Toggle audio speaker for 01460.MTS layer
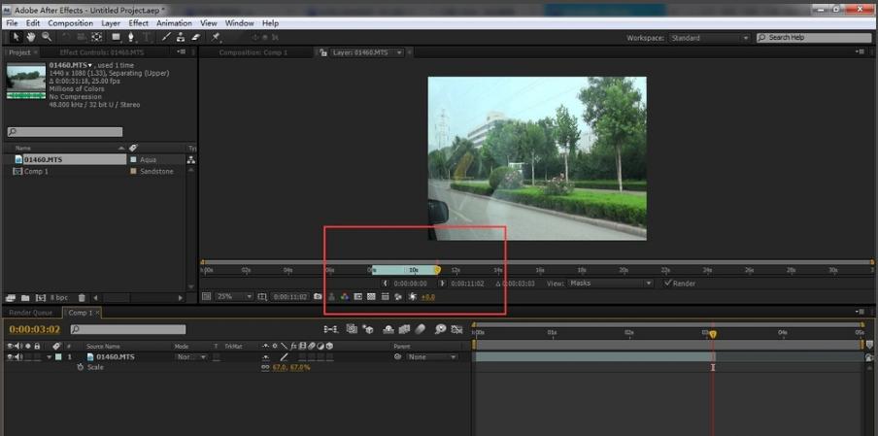The height and width of the screenshot is (436, 878). 19,356
